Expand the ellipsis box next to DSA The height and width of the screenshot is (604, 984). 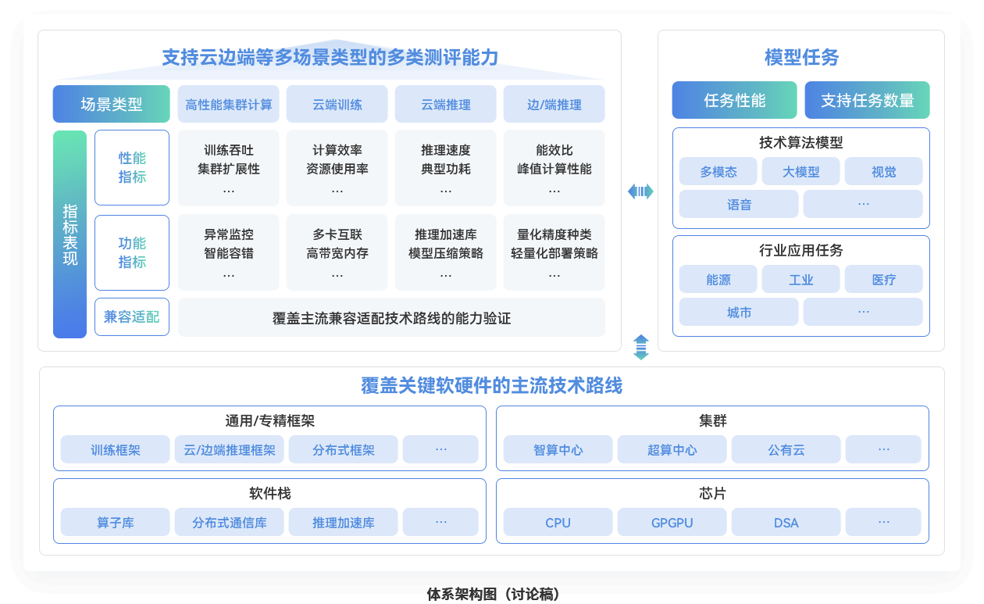point(882,523)
